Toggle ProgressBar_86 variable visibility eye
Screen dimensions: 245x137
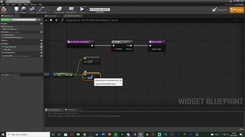click(x=41, y=47)
